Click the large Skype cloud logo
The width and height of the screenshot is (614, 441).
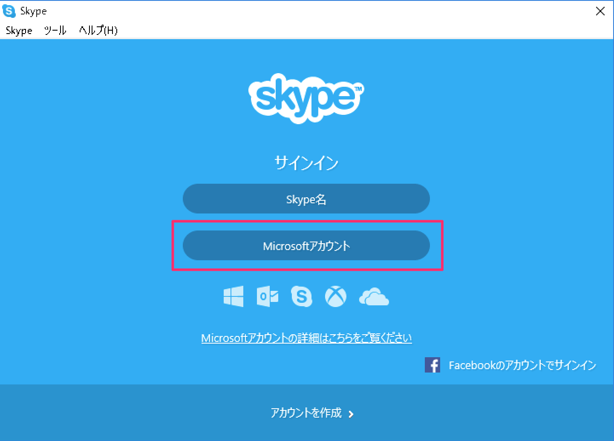pyautogui.click(x=306, y=99)
